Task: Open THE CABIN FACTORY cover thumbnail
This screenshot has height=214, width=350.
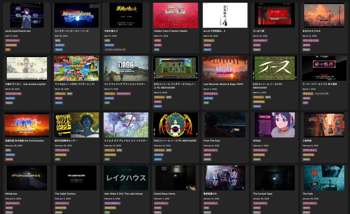Action: 76,178
